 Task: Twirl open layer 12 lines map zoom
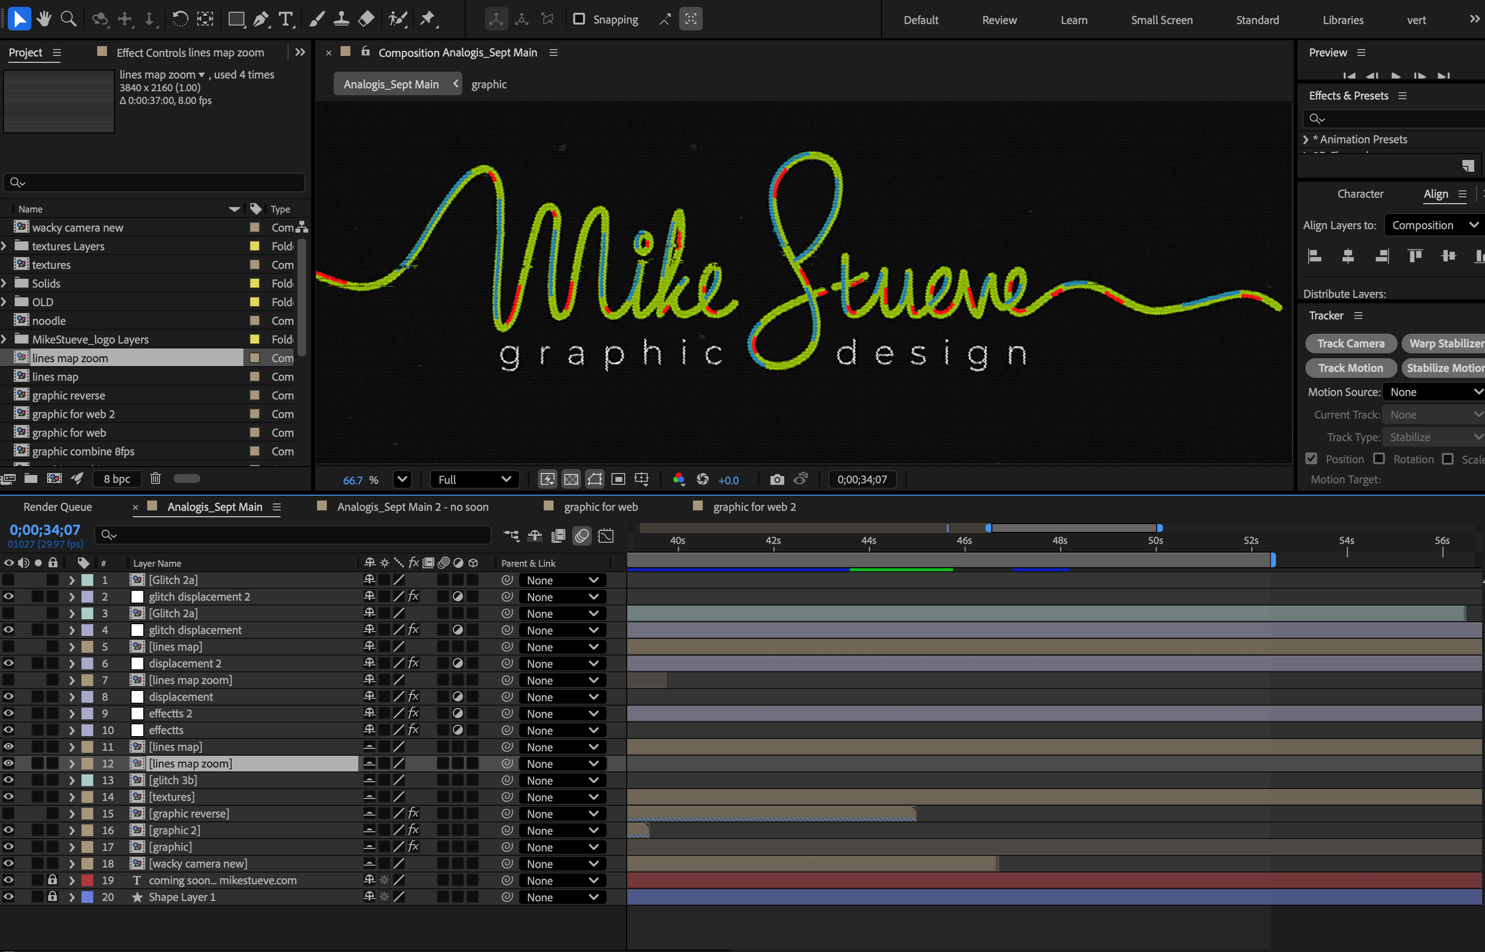pyautogui.click(x=72, y=764)
